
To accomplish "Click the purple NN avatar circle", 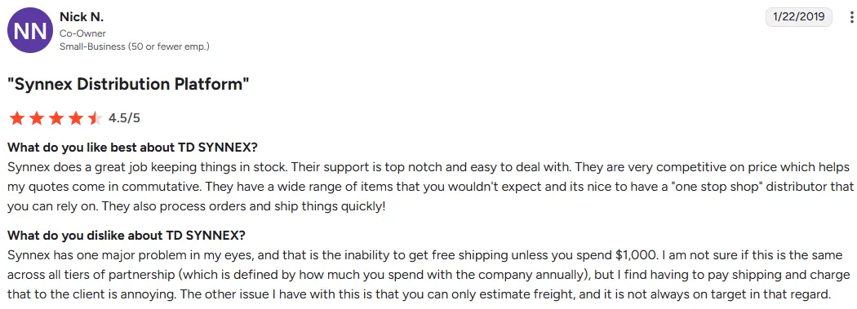I will click(x=30, y=30).
